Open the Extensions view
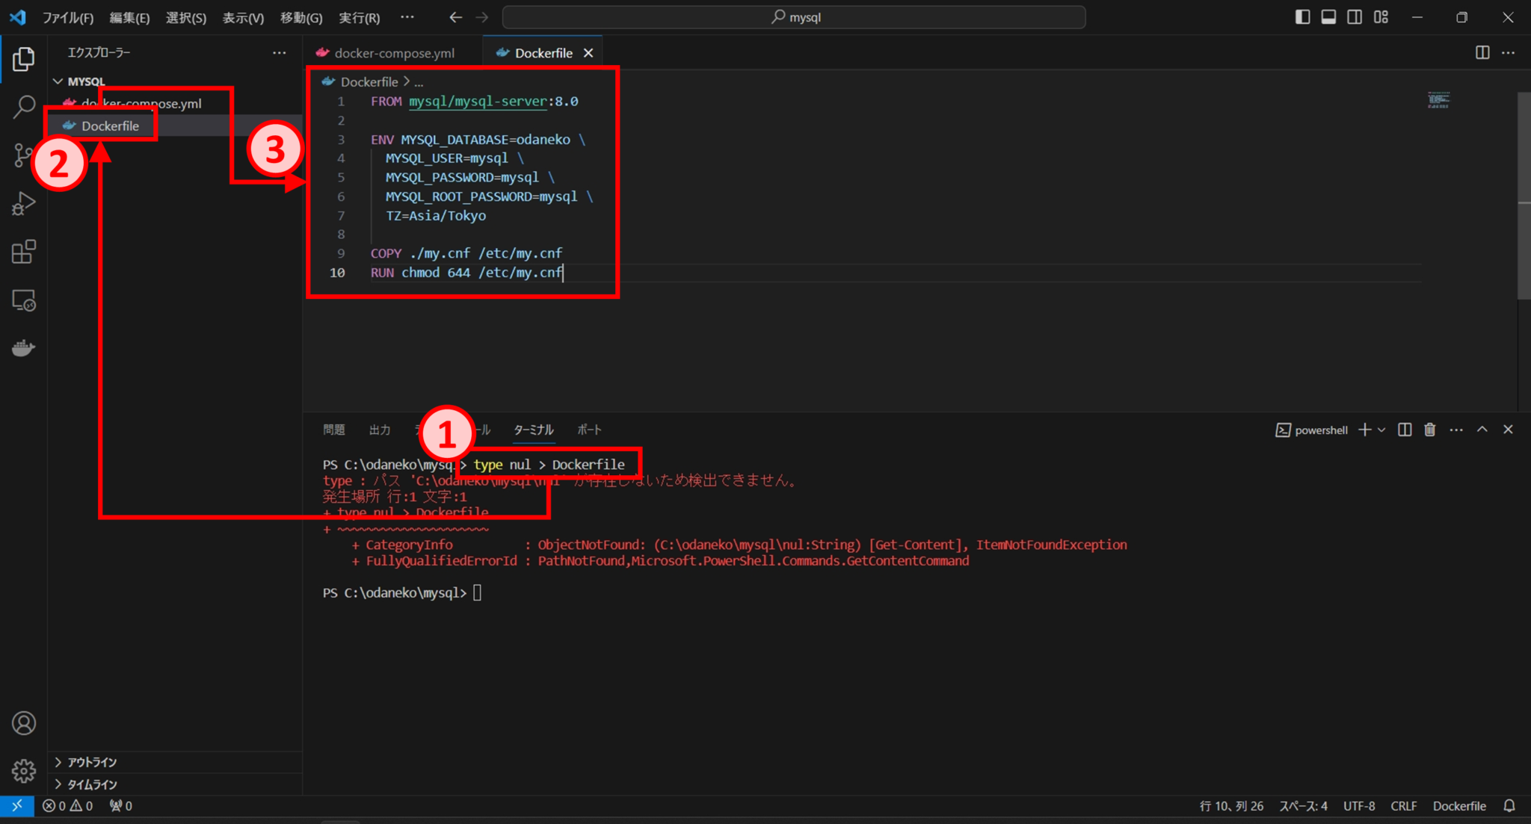The width and height of the screenshot is (1531, 824). tap(23, 252)
